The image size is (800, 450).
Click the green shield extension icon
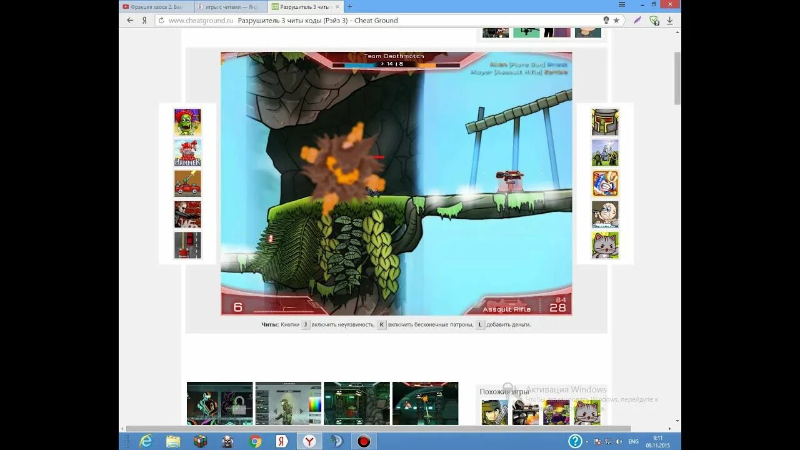tap(654, 20)
